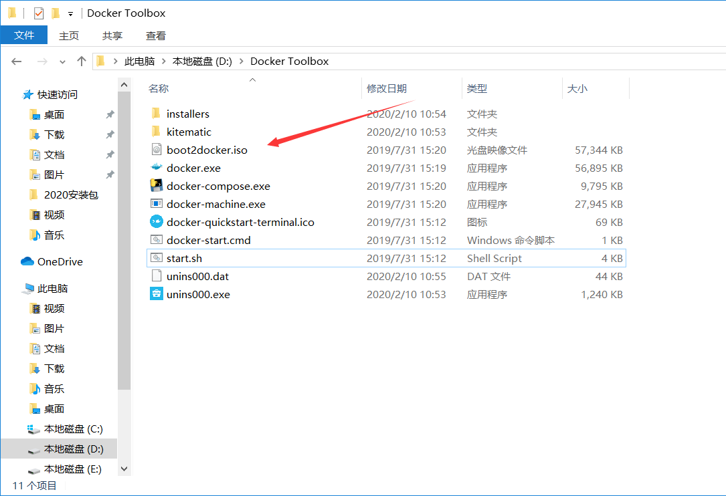Click the New Folder icon in title bar
This screenshot has width=726, height=496.
56,13
